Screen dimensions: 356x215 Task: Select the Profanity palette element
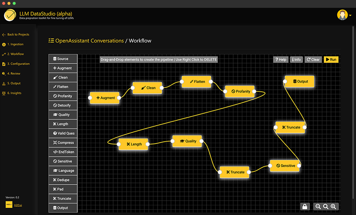(x=63, y=96)
